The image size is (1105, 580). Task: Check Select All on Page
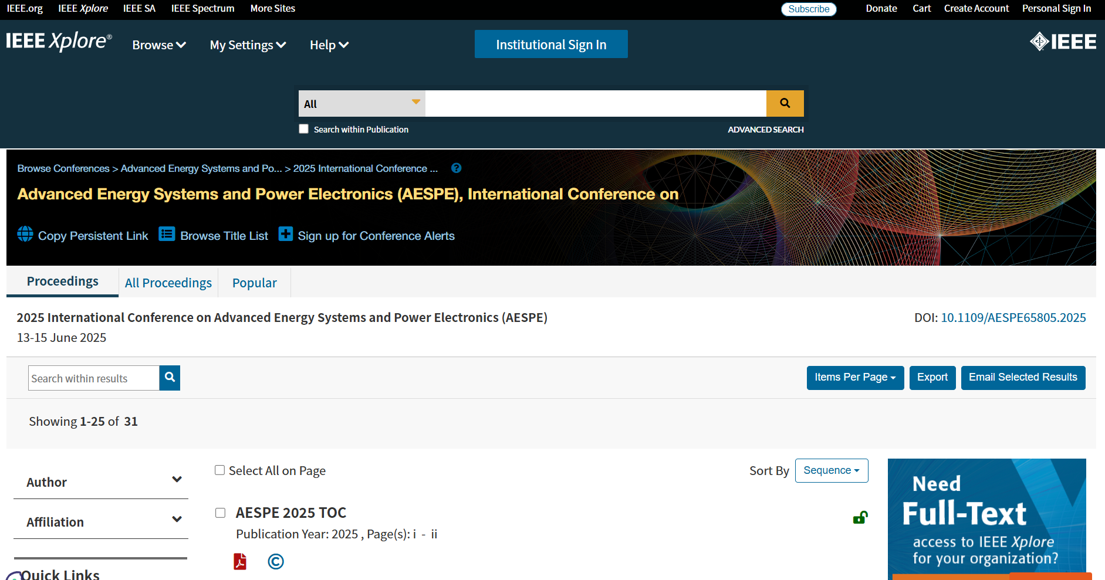point(220,470)
